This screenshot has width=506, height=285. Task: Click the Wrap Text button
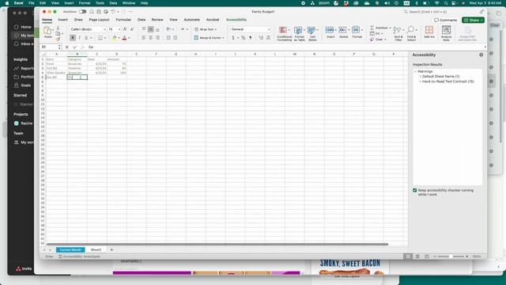coord(206,29)
